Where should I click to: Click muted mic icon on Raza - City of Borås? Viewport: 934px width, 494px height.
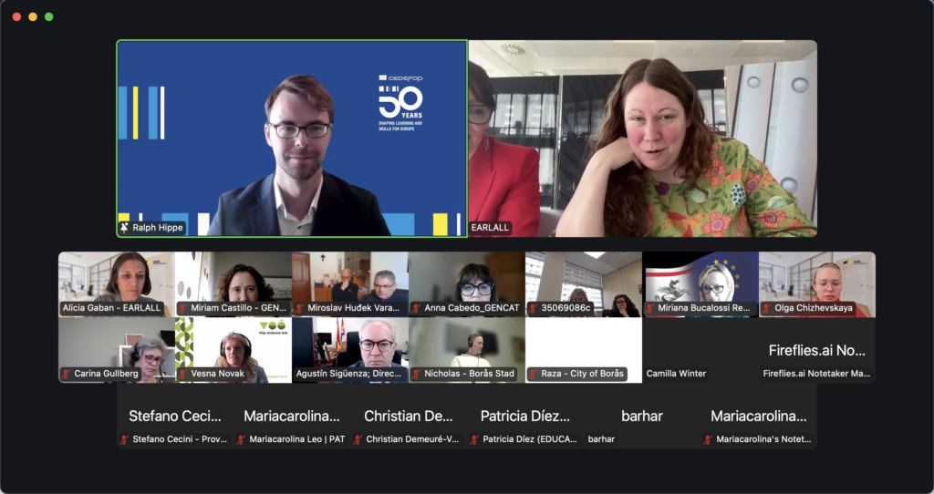533,374
